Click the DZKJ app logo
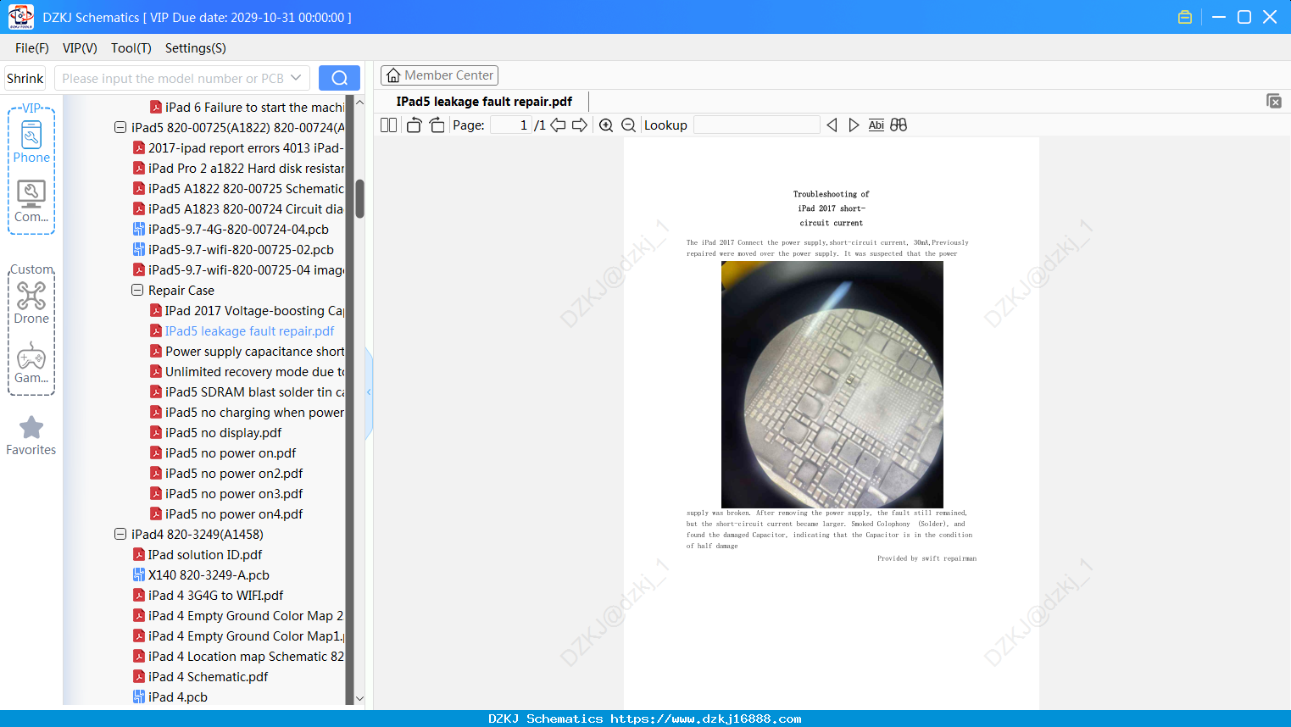The height and width of the screenshot is (727, 1291). pyautogui.click(x=20, y=17)
